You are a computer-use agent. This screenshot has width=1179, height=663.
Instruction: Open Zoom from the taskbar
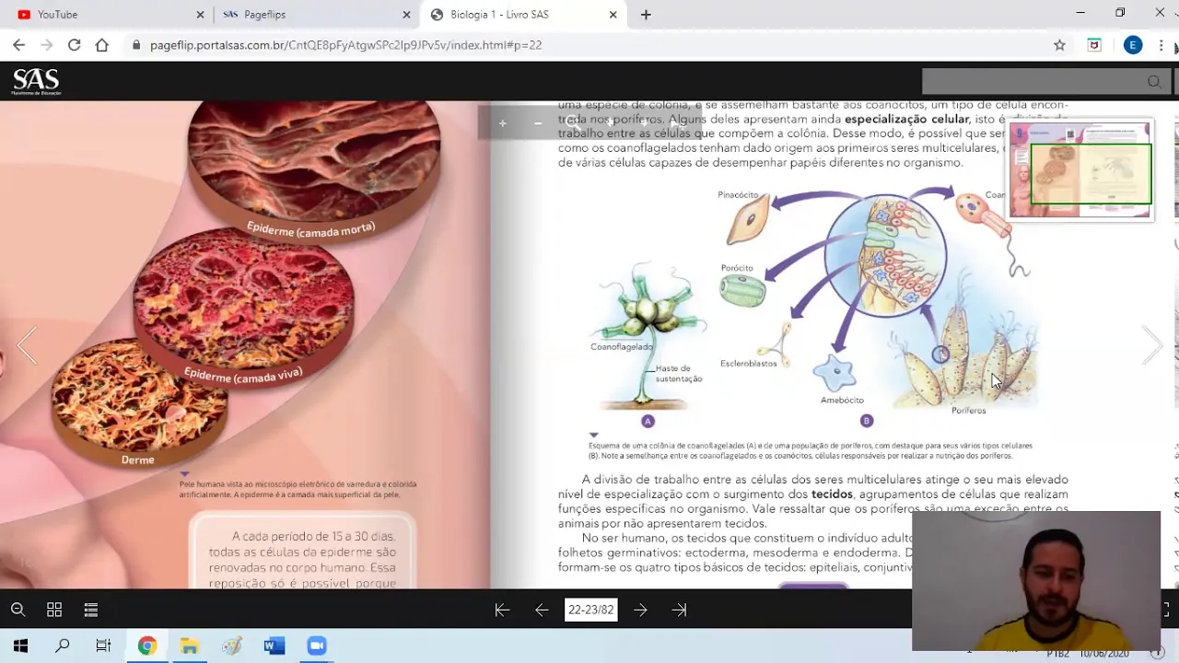pos(317,646)
